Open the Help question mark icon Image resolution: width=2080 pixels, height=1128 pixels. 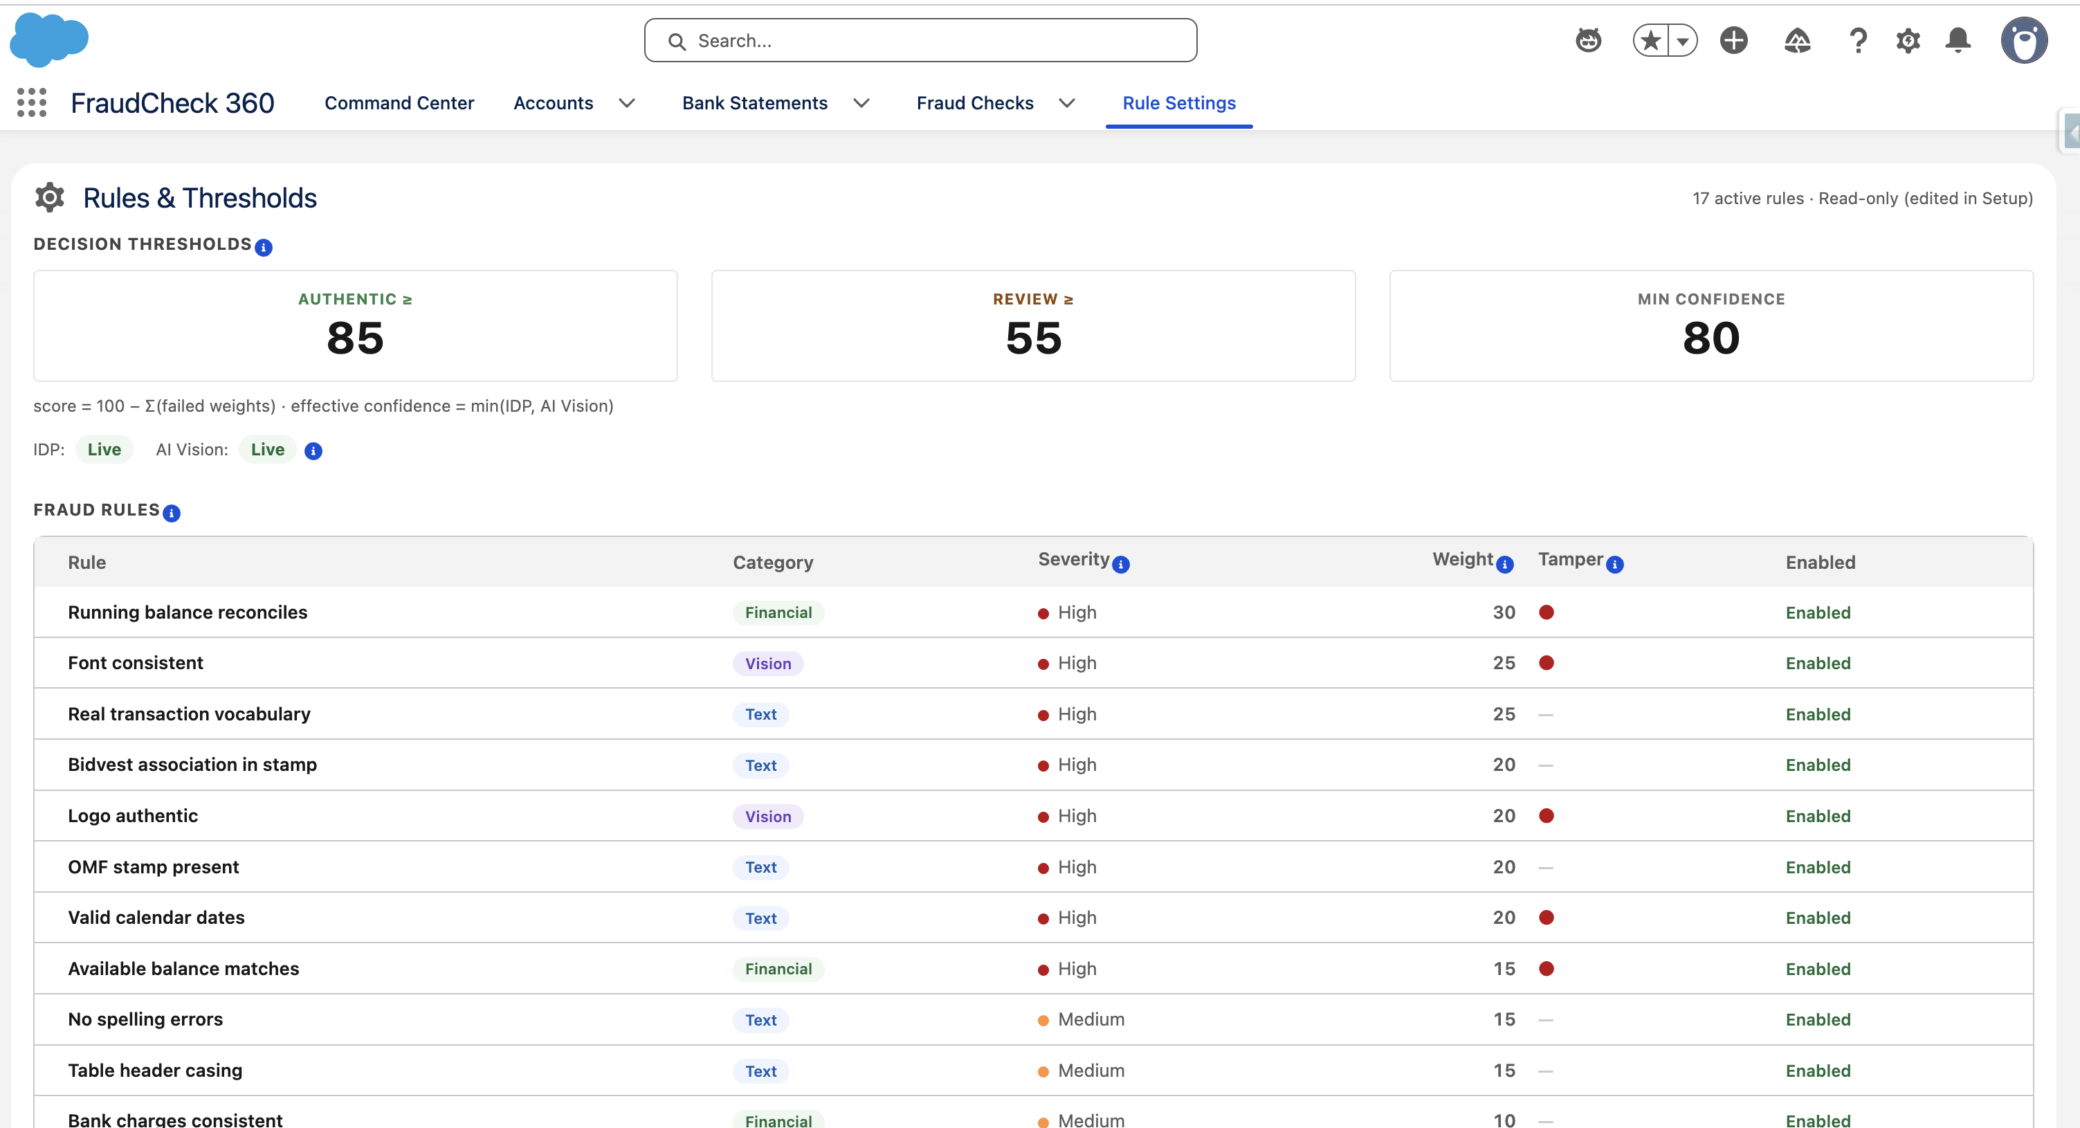point(1858,40)
